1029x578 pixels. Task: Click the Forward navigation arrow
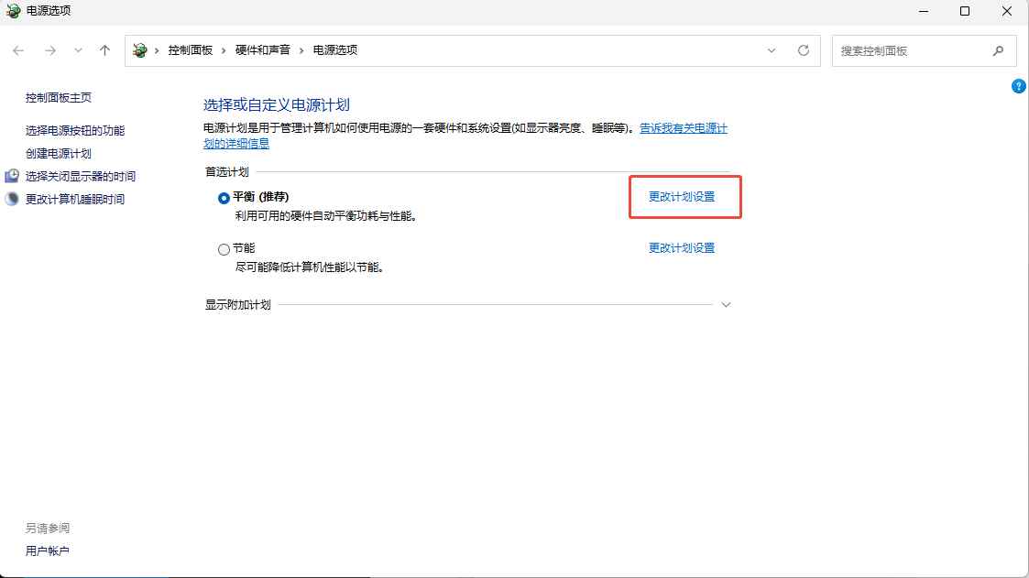click(50, 50)
